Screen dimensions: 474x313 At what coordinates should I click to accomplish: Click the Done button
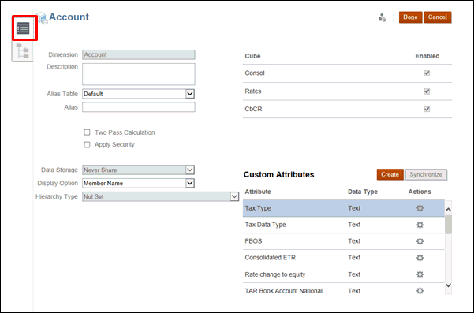point(411,17)
